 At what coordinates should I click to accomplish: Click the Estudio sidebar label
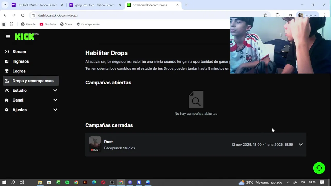click(x=20, y=90)
